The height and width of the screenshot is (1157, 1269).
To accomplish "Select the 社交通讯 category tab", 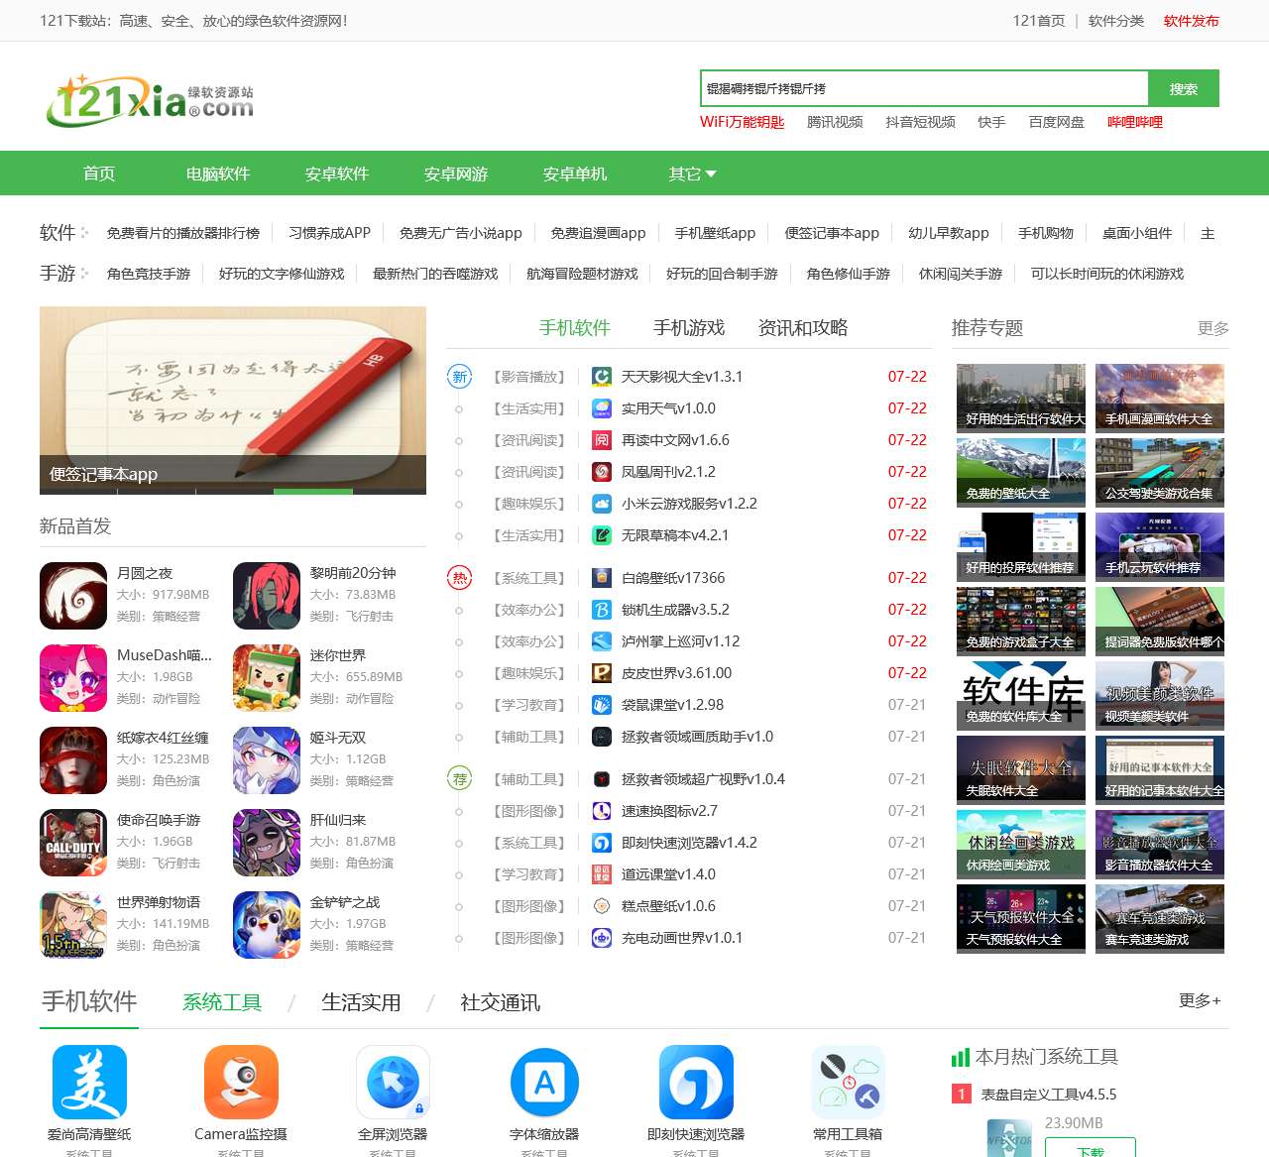I will coord(500,1002).
